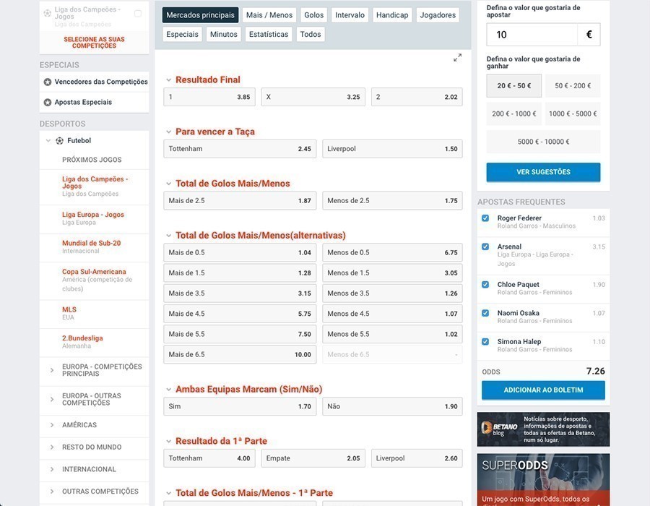Select the Mercados principais tab

click(200, 15)
